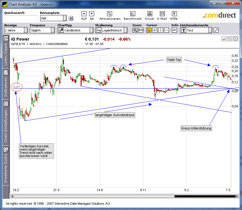Click the zoom-in magnifier icon
This screenshot has height=210, width=242.
point(135,30)
